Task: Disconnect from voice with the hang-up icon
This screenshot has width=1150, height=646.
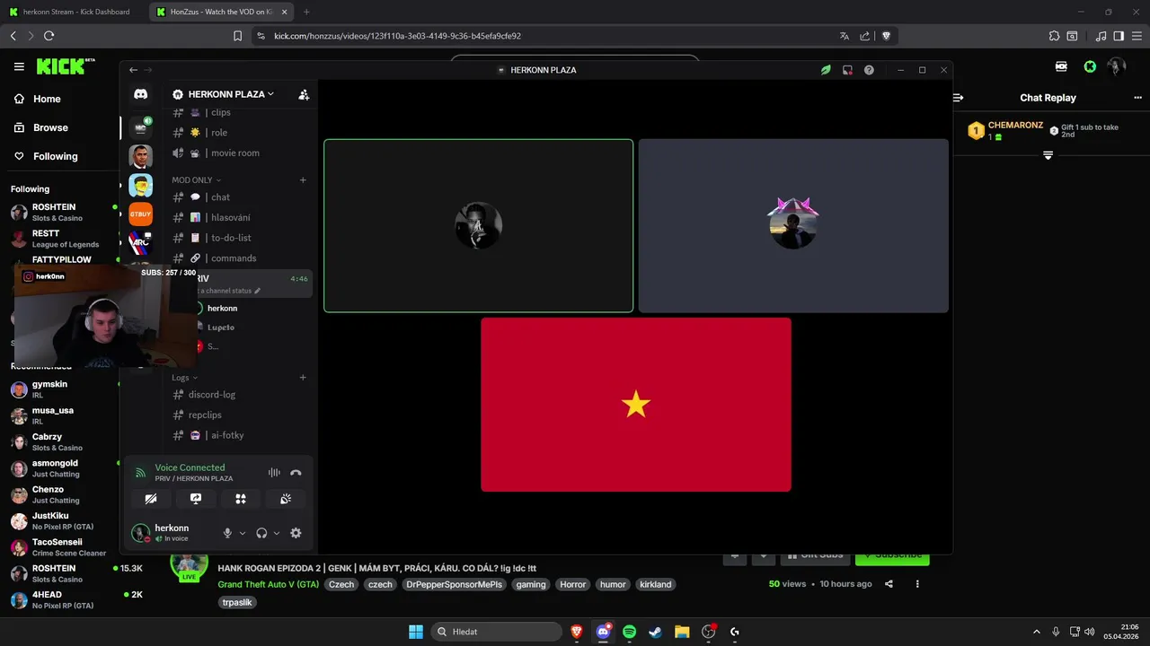Action: [296, 473]
